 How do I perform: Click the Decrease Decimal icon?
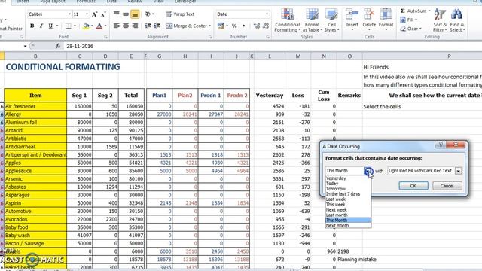coord(266,26)
